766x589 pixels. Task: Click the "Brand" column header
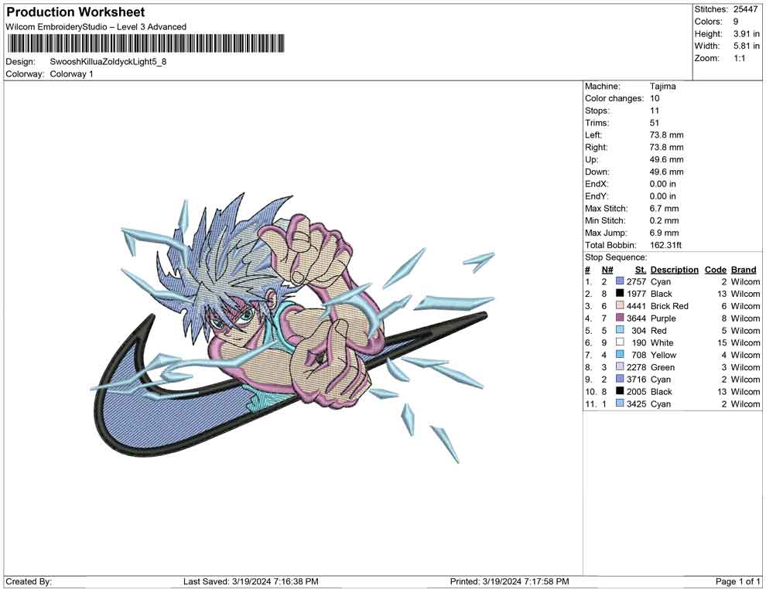(744, 270)
